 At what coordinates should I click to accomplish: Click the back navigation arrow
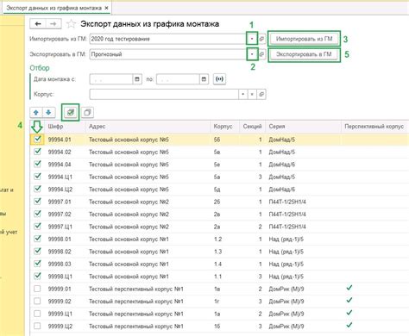pyautogui.click(x=38, y=24)
